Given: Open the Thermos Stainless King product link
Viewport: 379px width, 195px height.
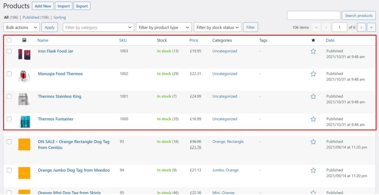Looking at the screenshot, I should pos(60,96).
